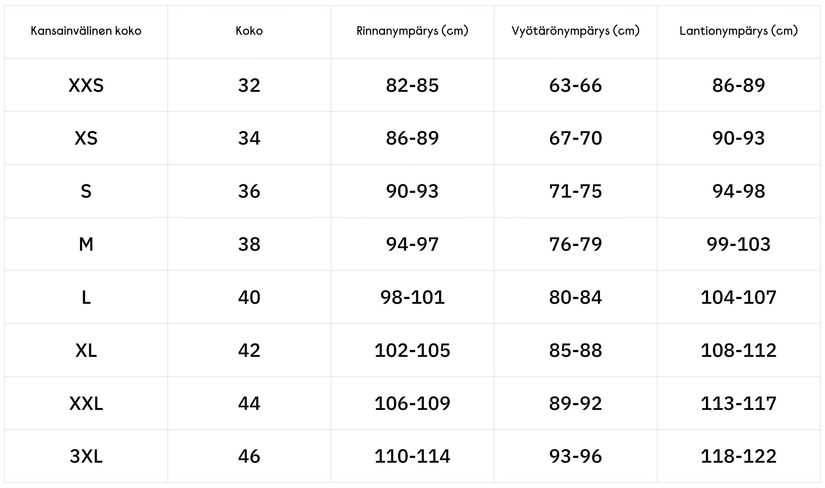The height and width of the screenshot is (488, 825).
Task: Click the 110-114 chest measurement
Action: tap(412, 456)
